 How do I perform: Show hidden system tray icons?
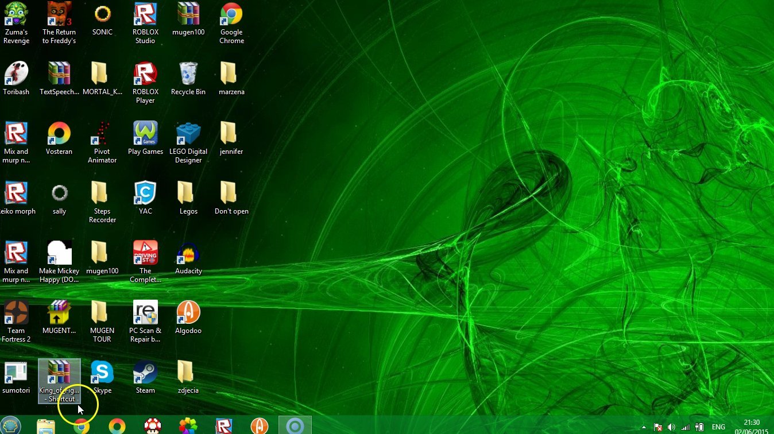click(644, 427)
